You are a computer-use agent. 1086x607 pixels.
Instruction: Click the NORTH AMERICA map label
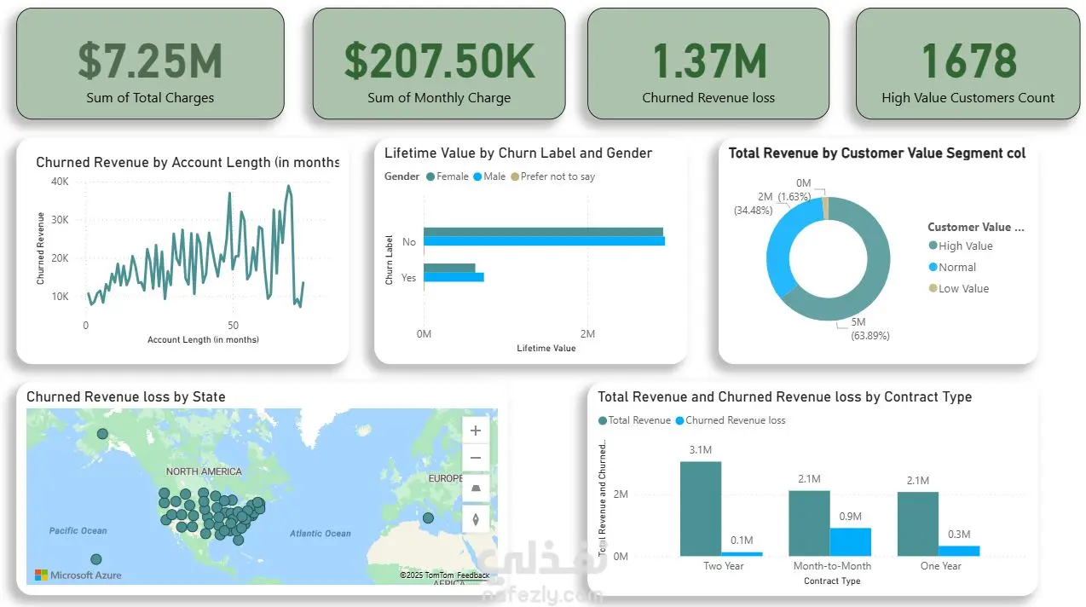204,471
